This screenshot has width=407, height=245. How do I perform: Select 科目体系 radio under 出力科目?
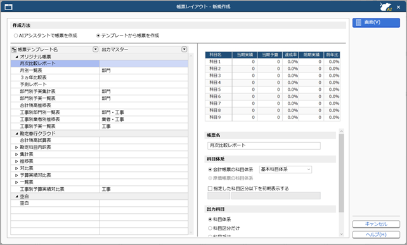click(x=210, y=219)
